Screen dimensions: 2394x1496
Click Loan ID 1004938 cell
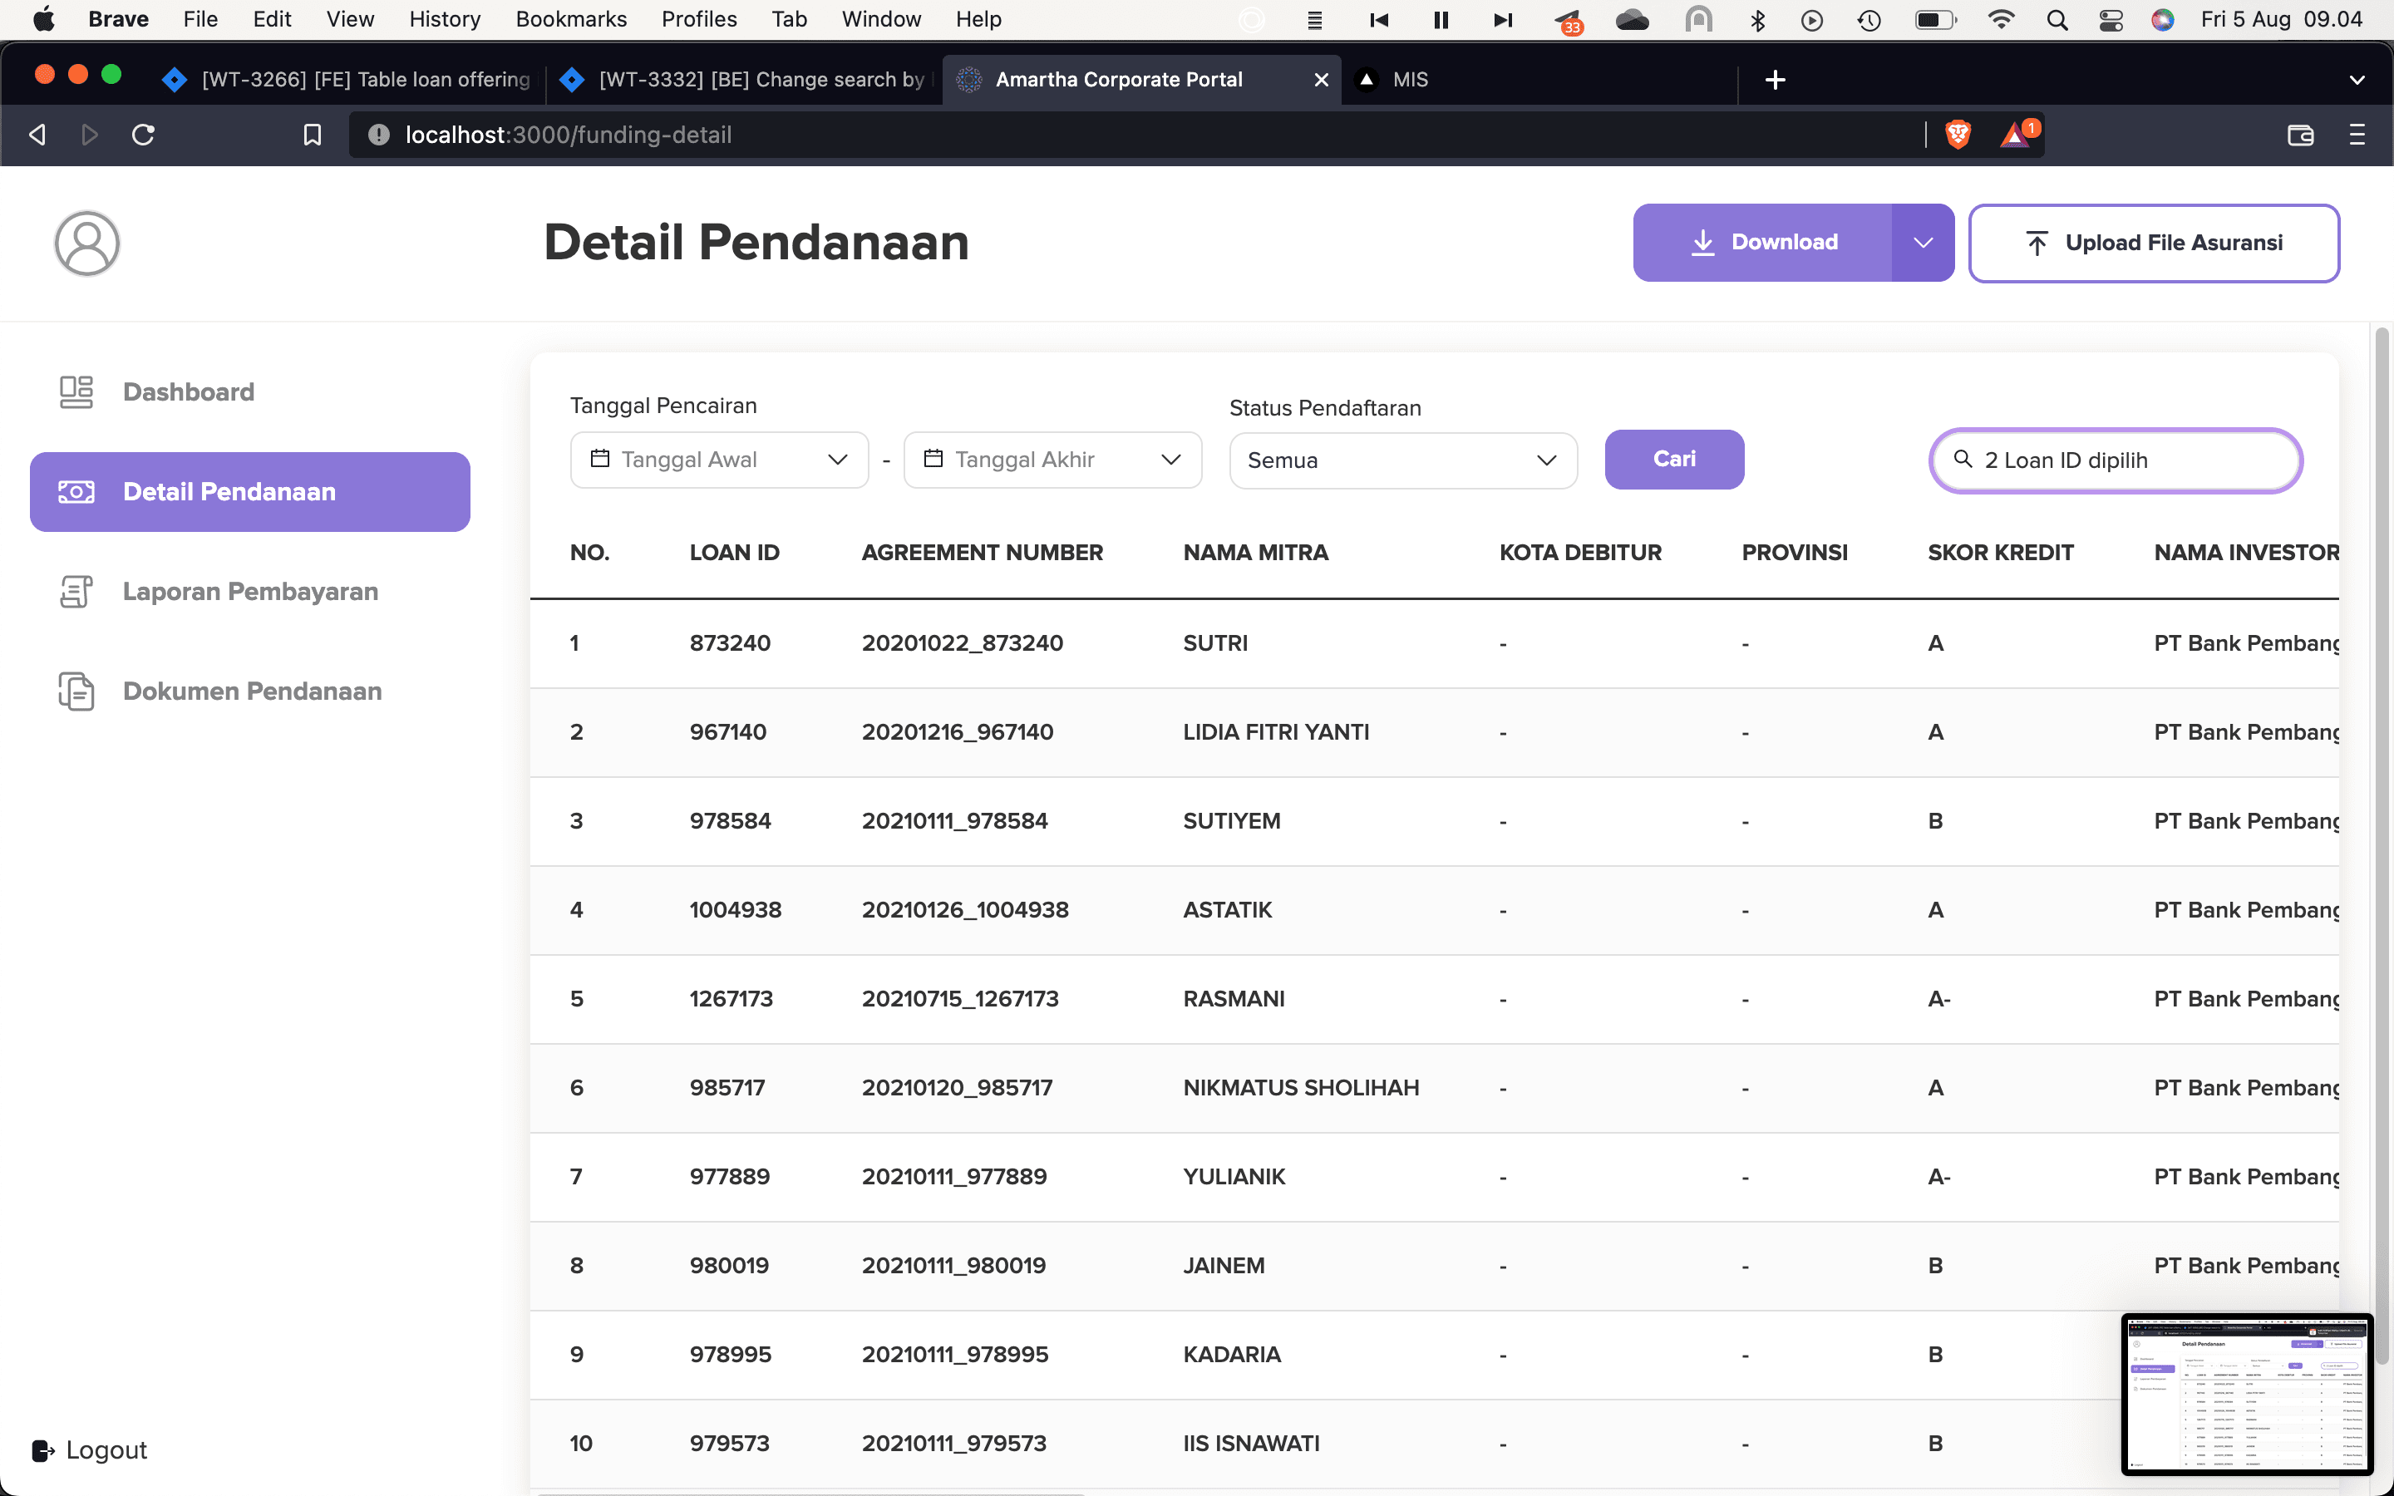coord(735,910)
